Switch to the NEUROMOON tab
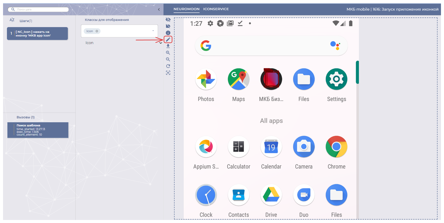The image size is (444, 223). point(186,9)
